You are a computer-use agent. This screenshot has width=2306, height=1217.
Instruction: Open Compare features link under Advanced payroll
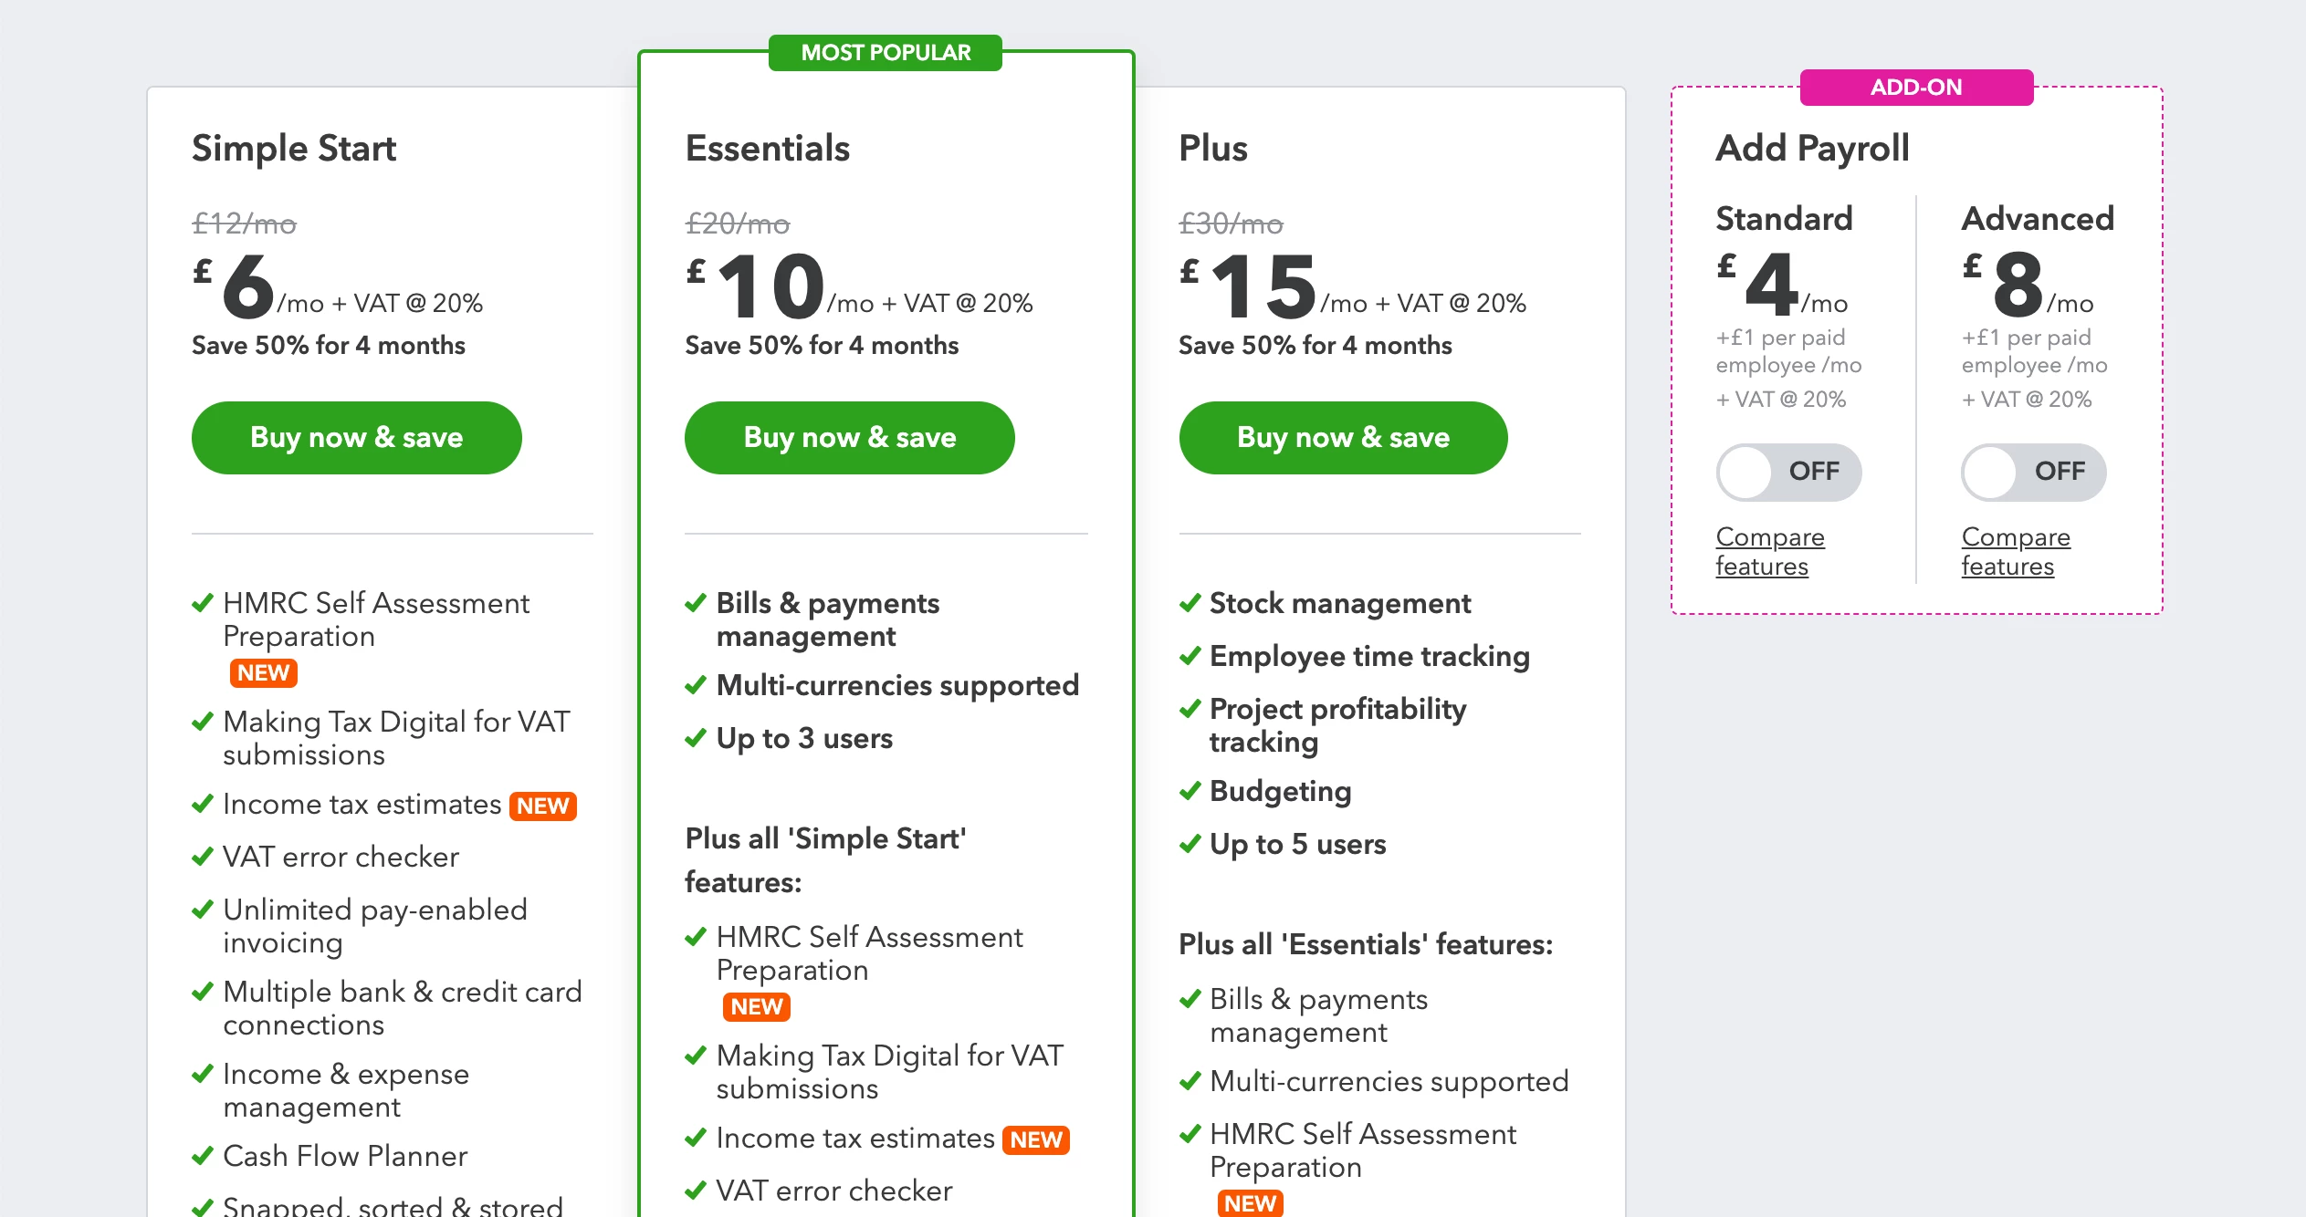pos(2016,551)
